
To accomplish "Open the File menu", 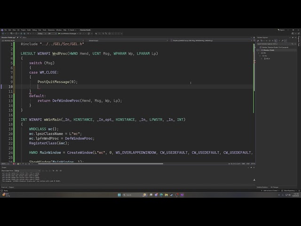I will click(5, 30).
